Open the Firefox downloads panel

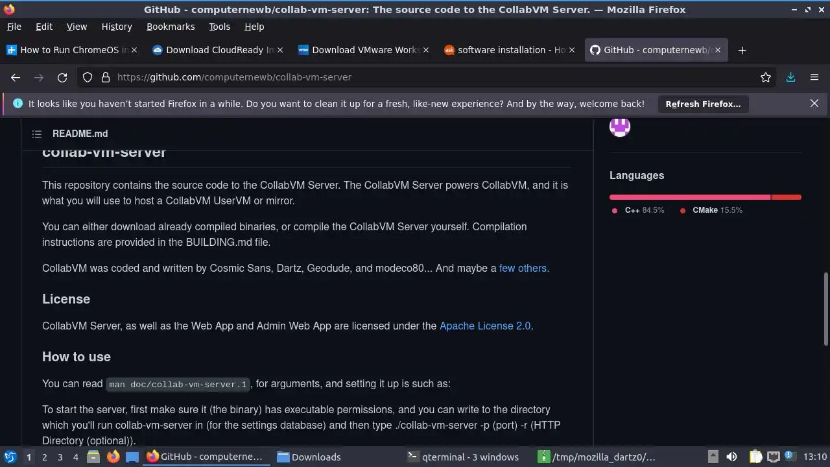(790, 77)
